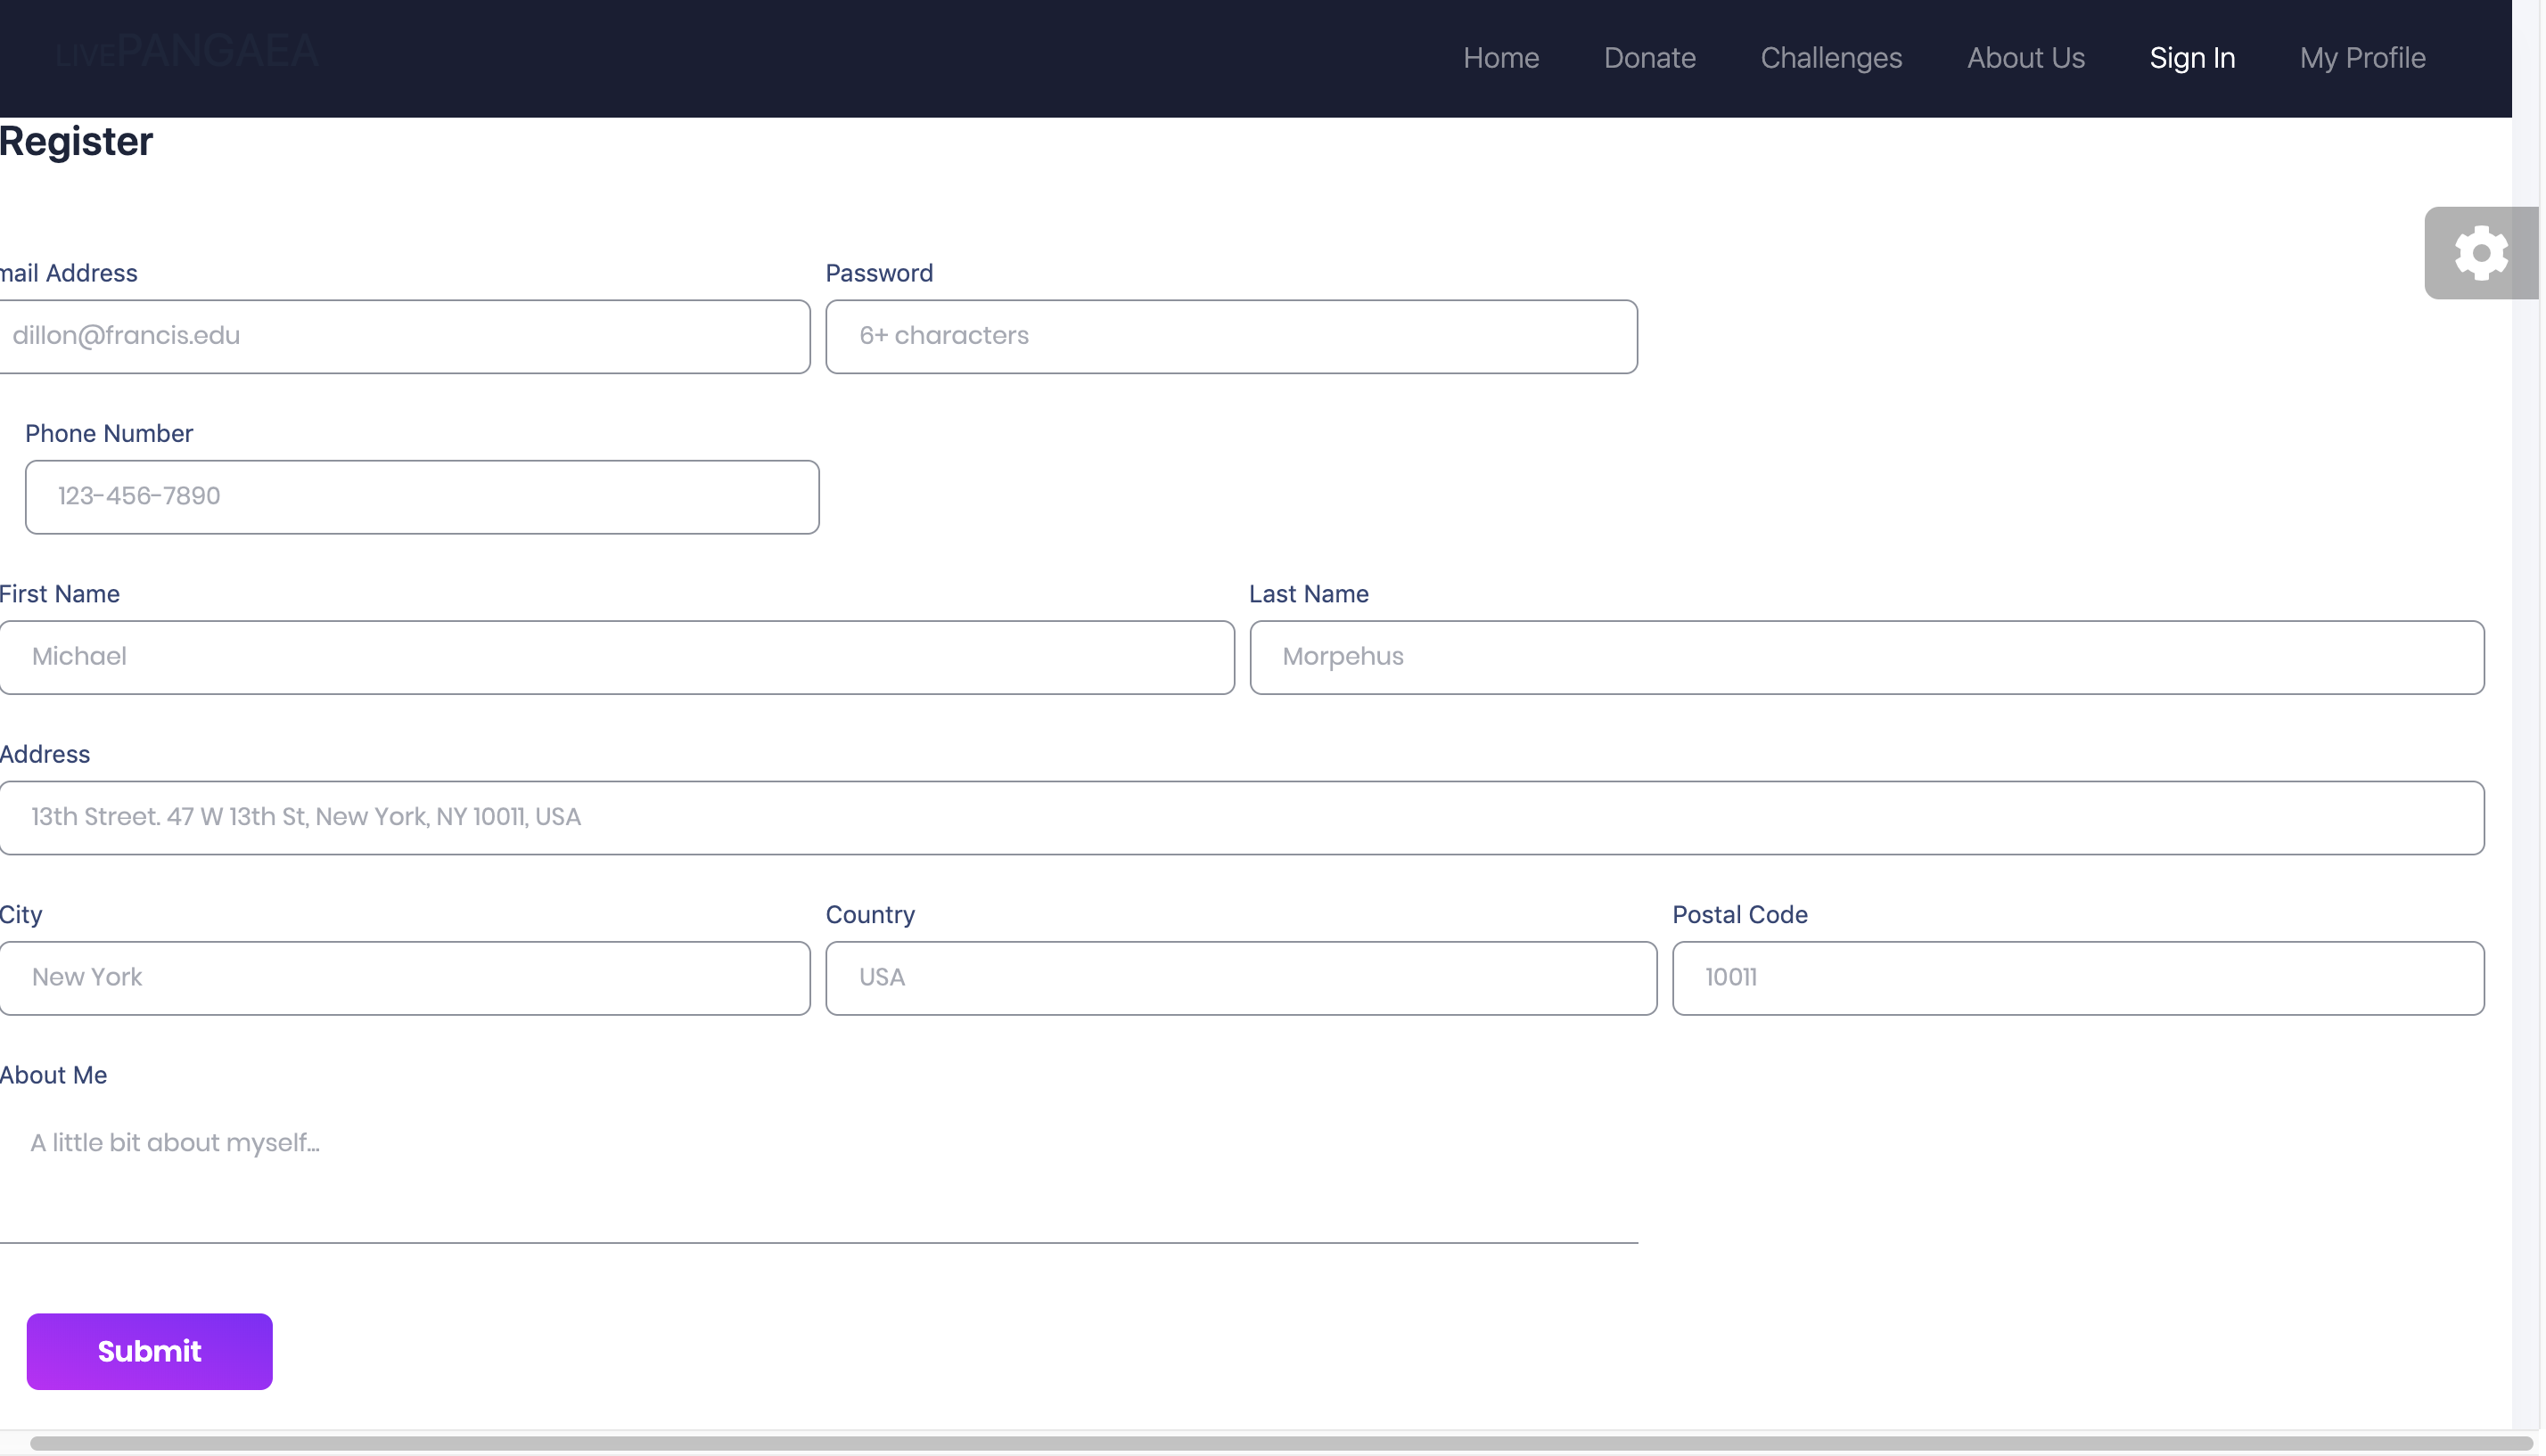Open the About Us page
The height and width of the screenshot is (1456, 2546).
2024,58
